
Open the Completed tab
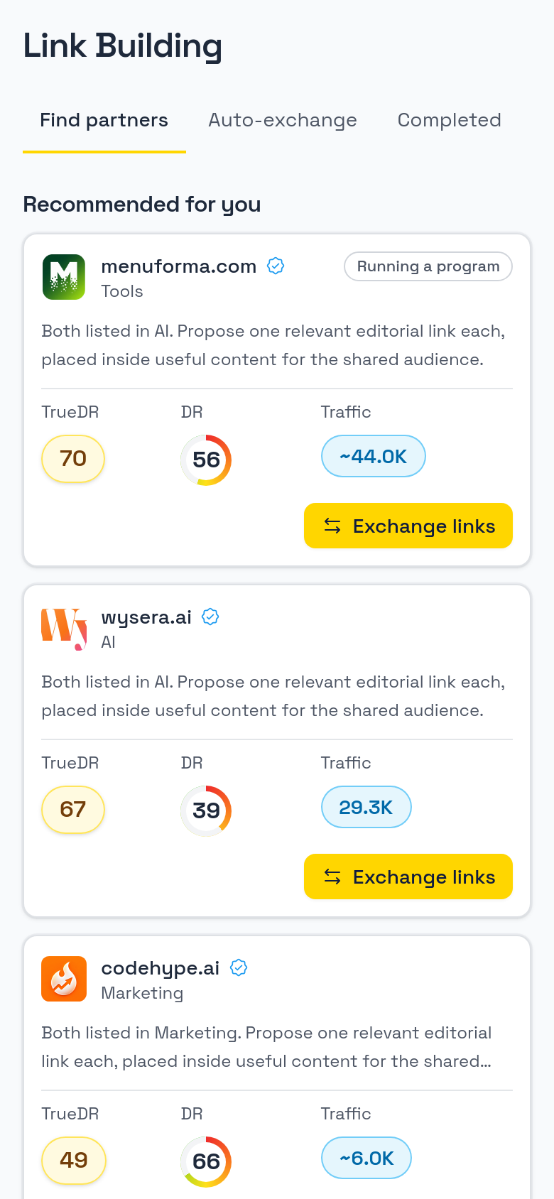[x=450, y=120]
